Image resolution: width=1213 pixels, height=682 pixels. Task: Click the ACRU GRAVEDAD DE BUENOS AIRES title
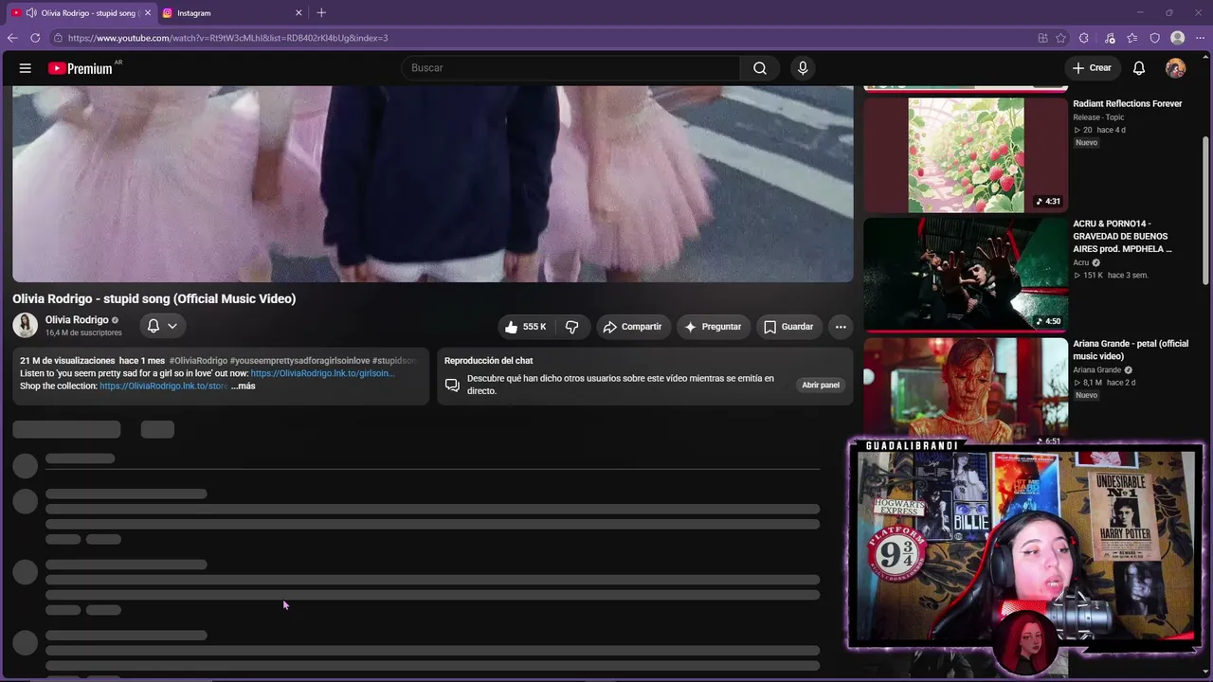pos(1123,237)
